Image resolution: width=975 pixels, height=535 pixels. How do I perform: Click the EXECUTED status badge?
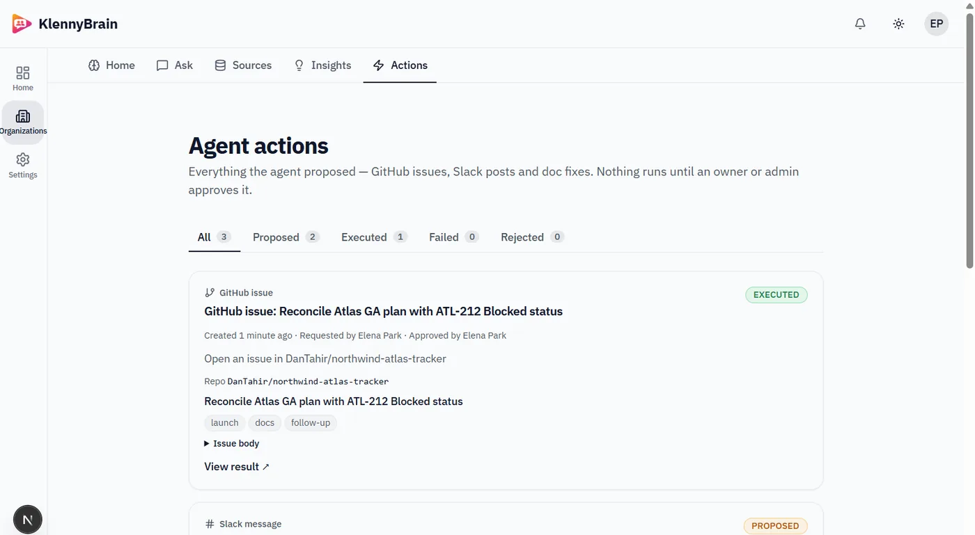[777, 295]
